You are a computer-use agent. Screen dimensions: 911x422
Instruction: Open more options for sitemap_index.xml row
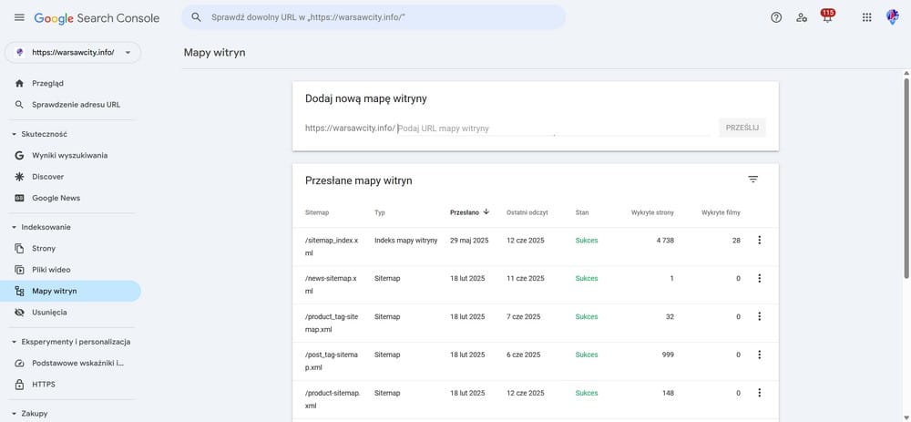click(x=759, y=240)
